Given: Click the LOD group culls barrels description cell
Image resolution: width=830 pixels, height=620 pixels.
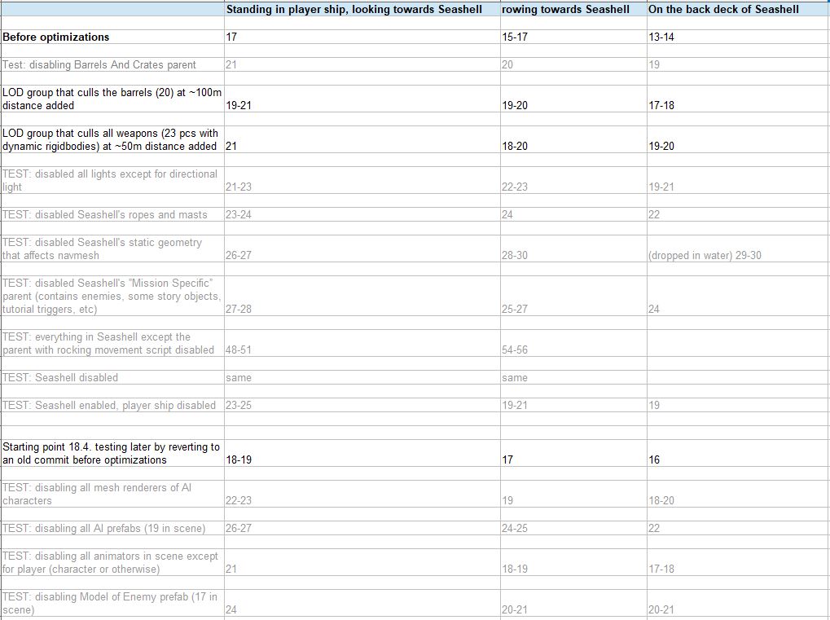Looking at the screenshot, I should pos(111,99).
